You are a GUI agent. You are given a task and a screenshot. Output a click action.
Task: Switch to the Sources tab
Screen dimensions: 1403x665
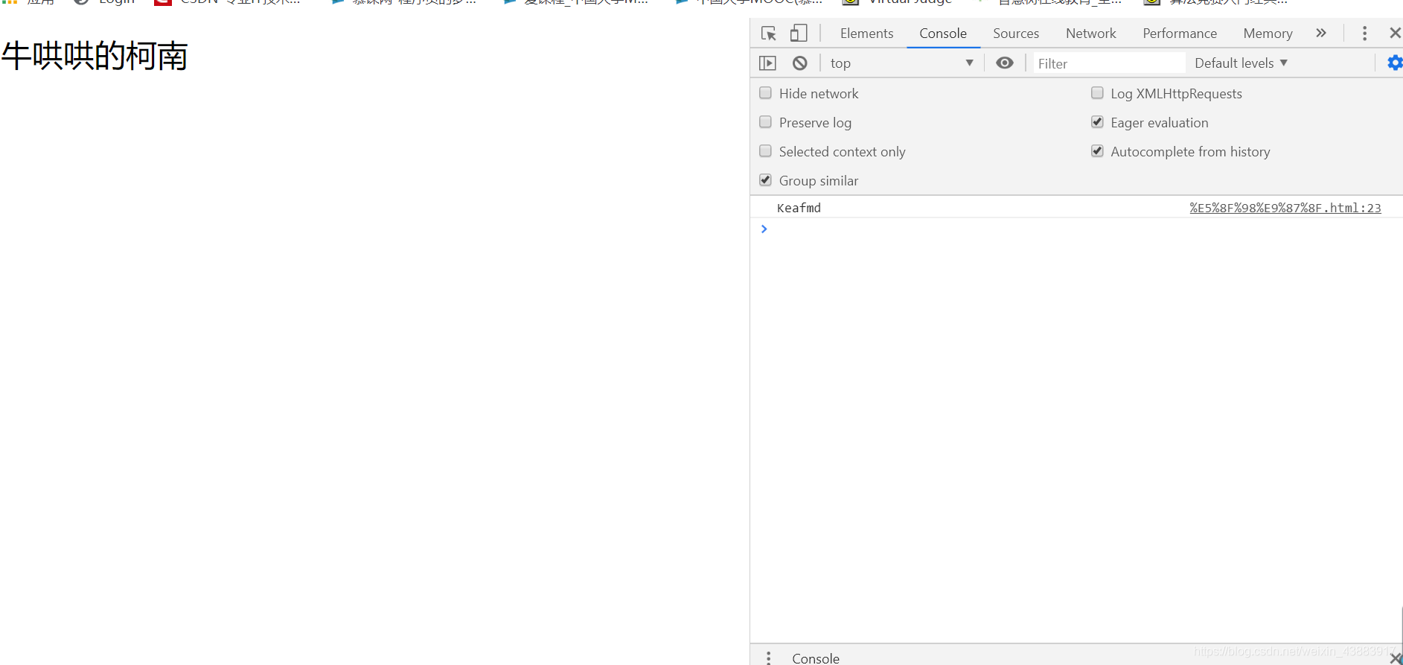pos(1016,34)
